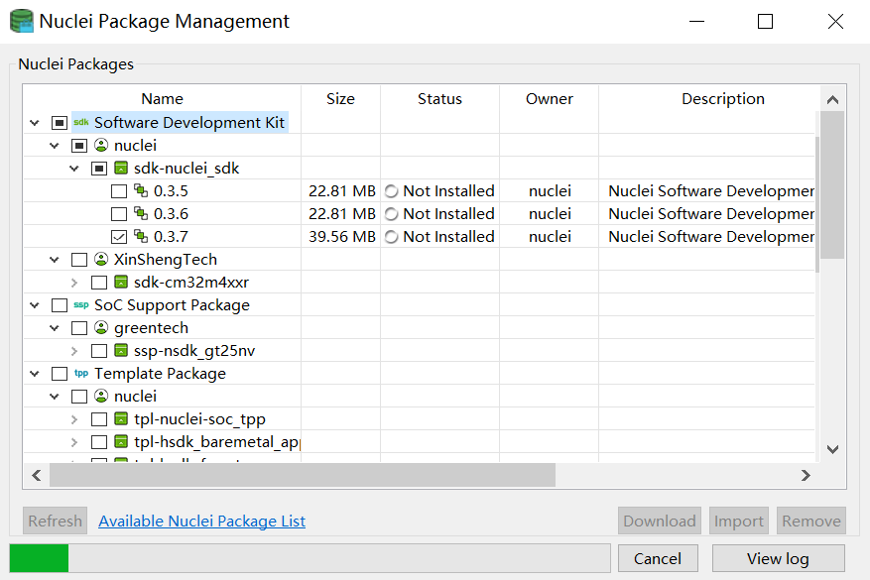This screenshot has height=580, width=870.
Task: Click the Not Installed status icon for 0.3.5
Action: 392,191
